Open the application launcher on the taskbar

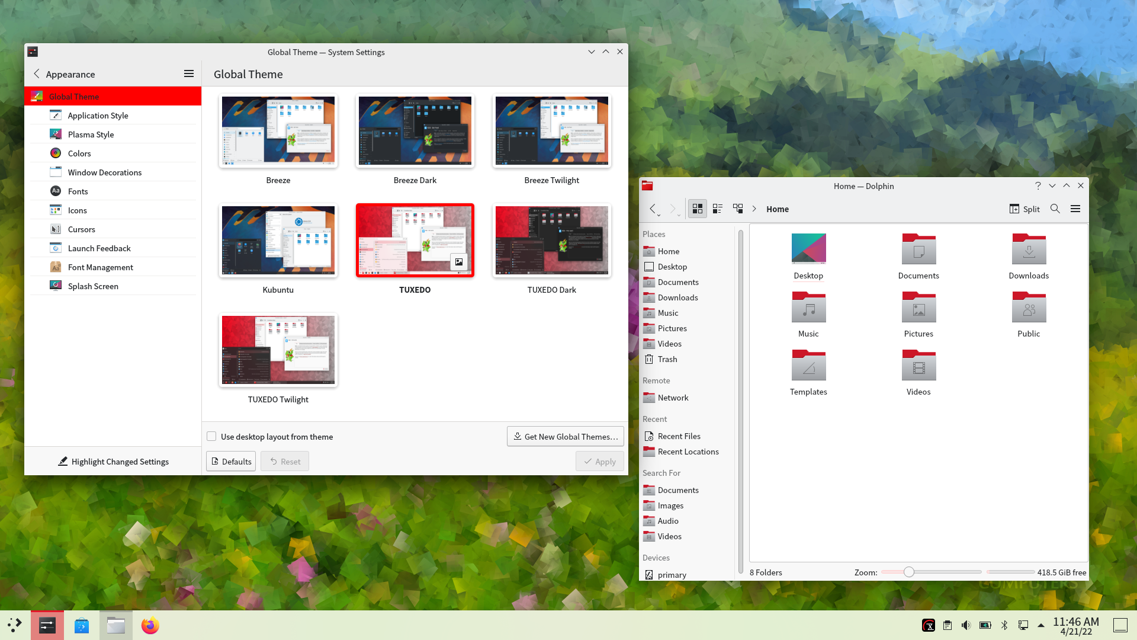tap(15, 625)
